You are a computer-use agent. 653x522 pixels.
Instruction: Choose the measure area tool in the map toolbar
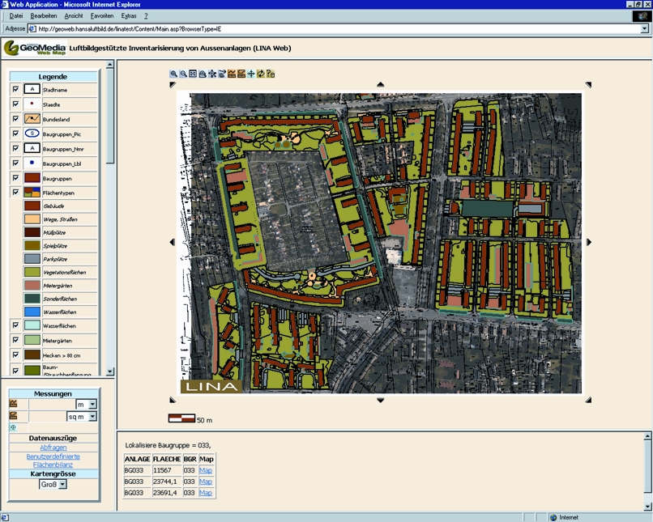point(241,74)
